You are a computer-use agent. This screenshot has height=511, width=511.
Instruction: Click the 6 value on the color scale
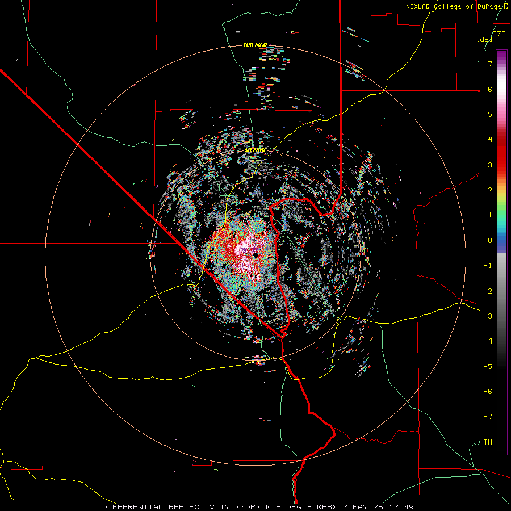tap(490, 89)
